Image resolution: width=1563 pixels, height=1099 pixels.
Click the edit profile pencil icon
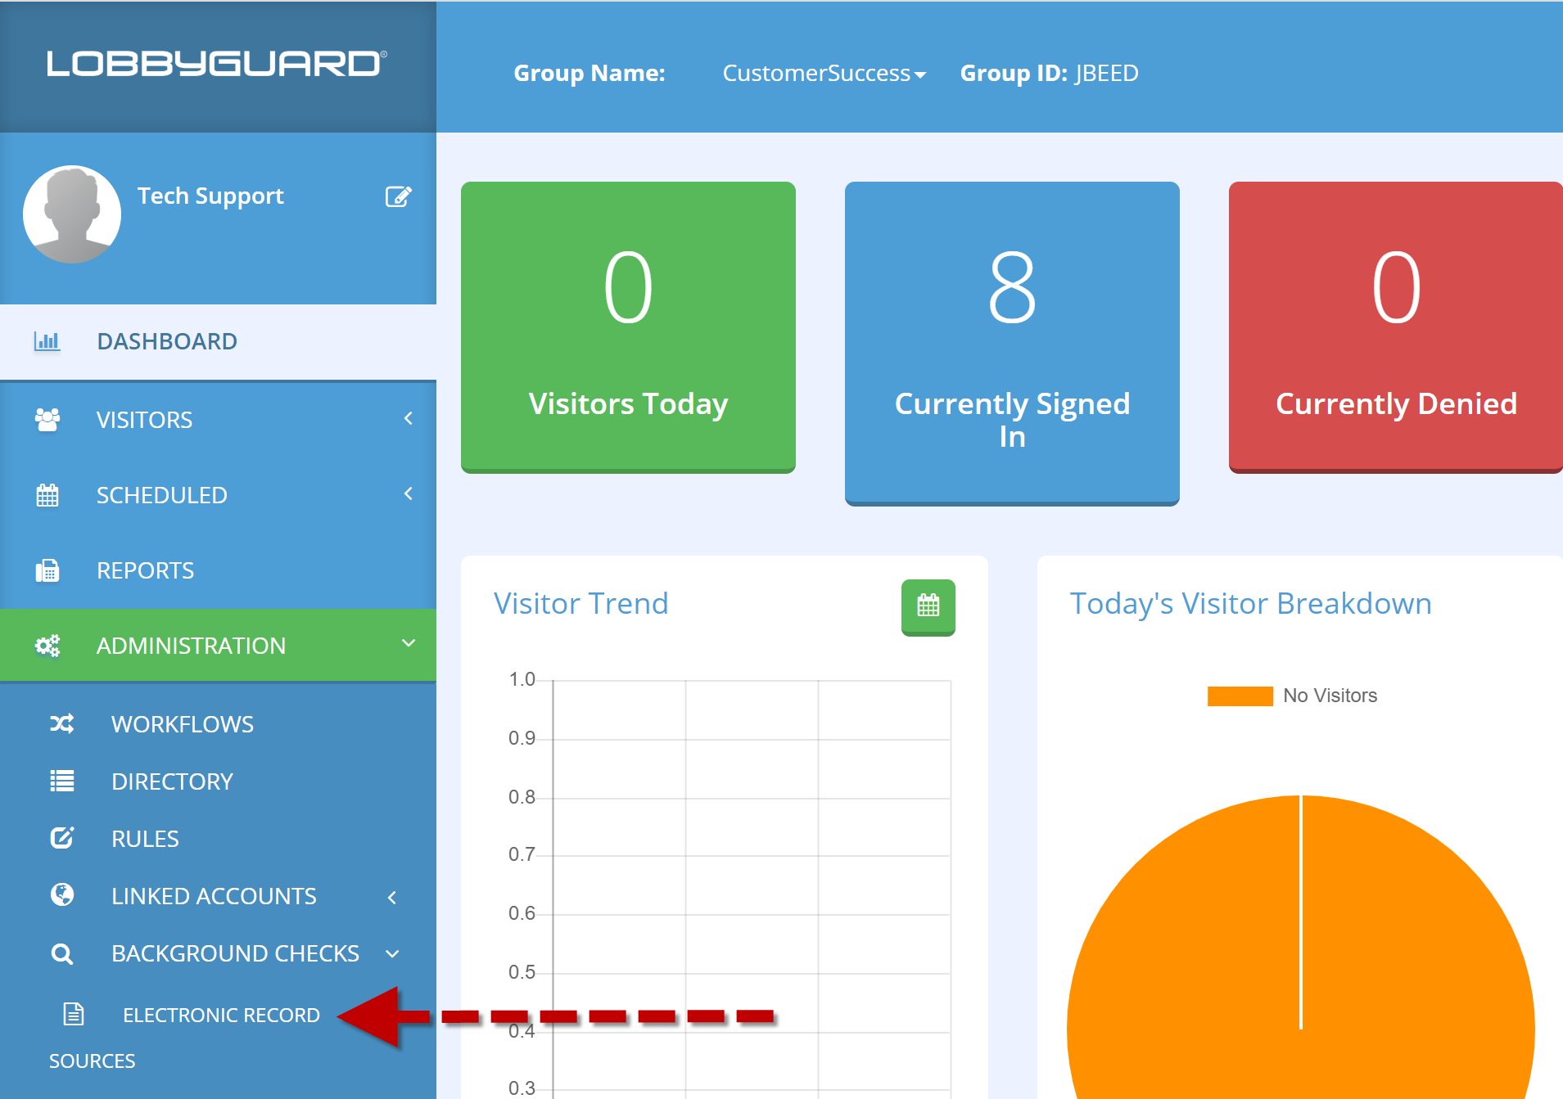coord(398,196)
